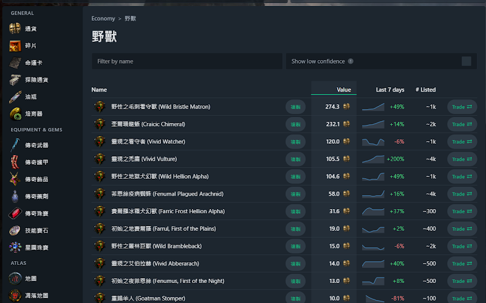Open the Goatman Stomper row name
This screenshot has width=486, height=303.
pos(148,298)
